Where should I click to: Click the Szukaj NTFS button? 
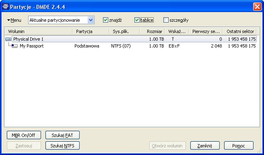(62, 146)
